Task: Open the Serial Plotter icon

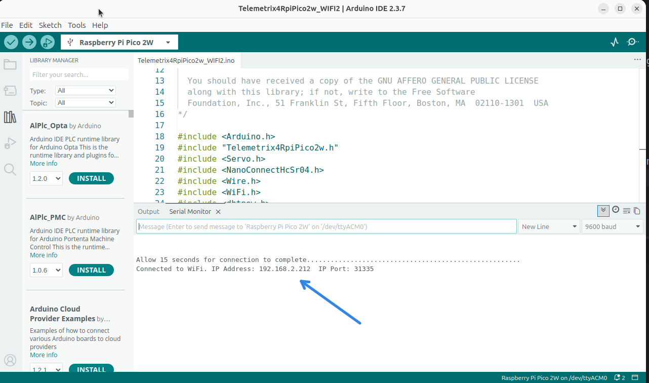Action: pyautogui.click(x=615, y=42)
